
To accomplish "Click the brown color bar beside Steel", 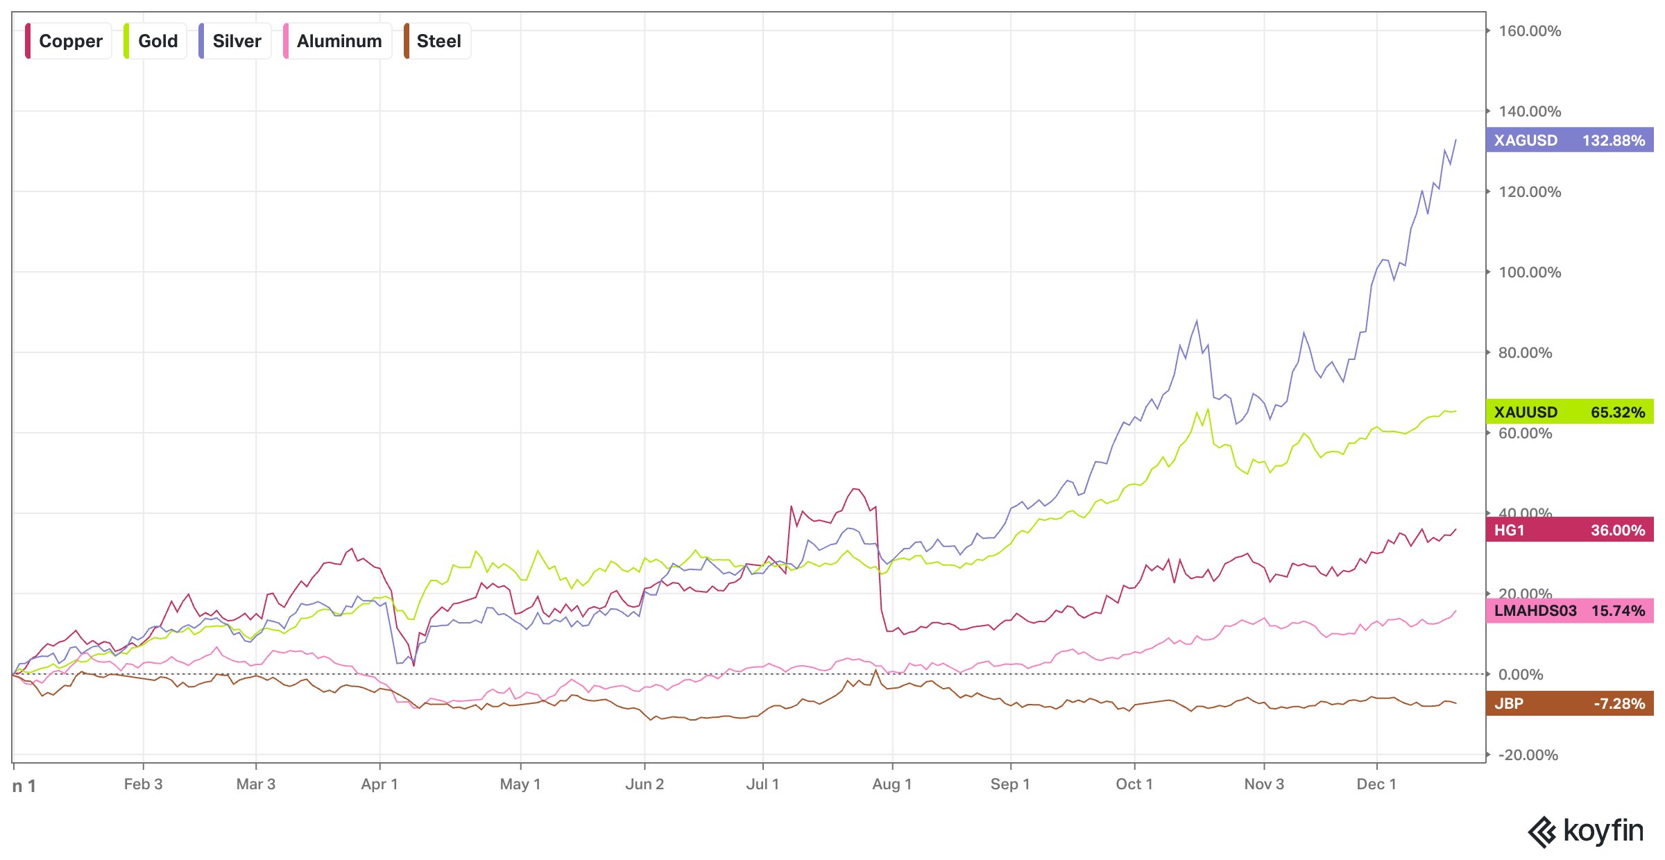I will pyautogui.click(x=407, y=41).
